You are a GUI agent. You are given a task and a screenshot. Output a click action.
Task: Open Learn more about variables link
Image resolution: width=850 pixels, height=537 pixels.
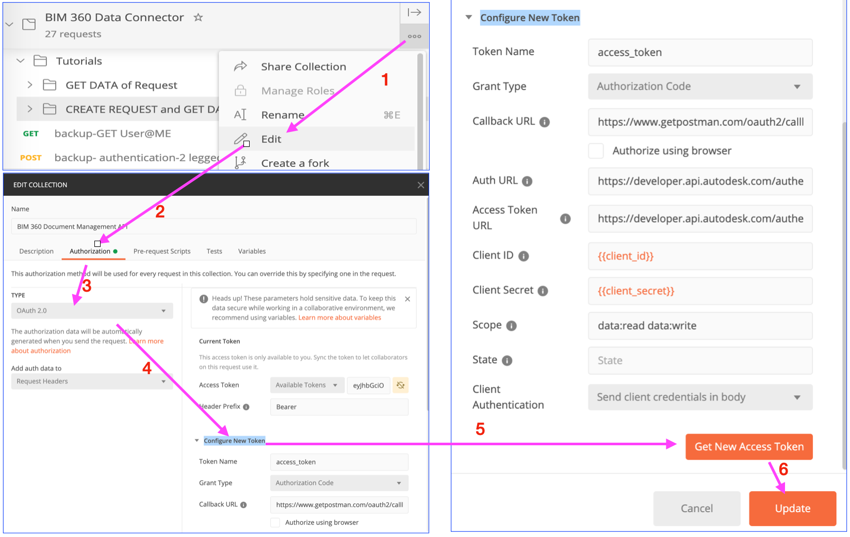[340, 318]
